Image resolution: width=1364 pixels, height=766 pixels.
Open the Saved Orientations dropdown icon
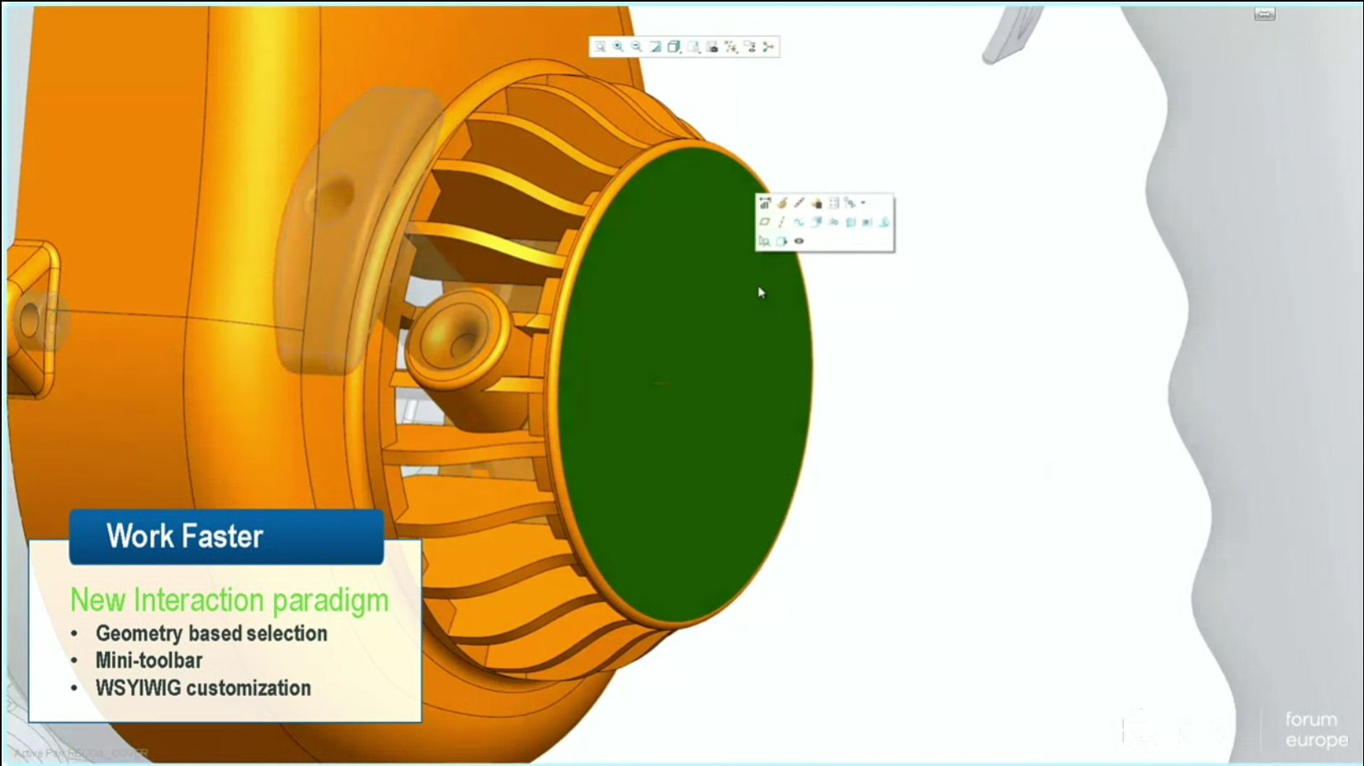[x=693, y=47]
